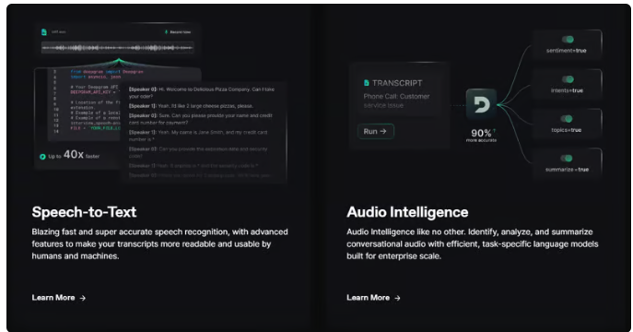Click the 'Blazing fast and super accurate' description

click(160, 244)
